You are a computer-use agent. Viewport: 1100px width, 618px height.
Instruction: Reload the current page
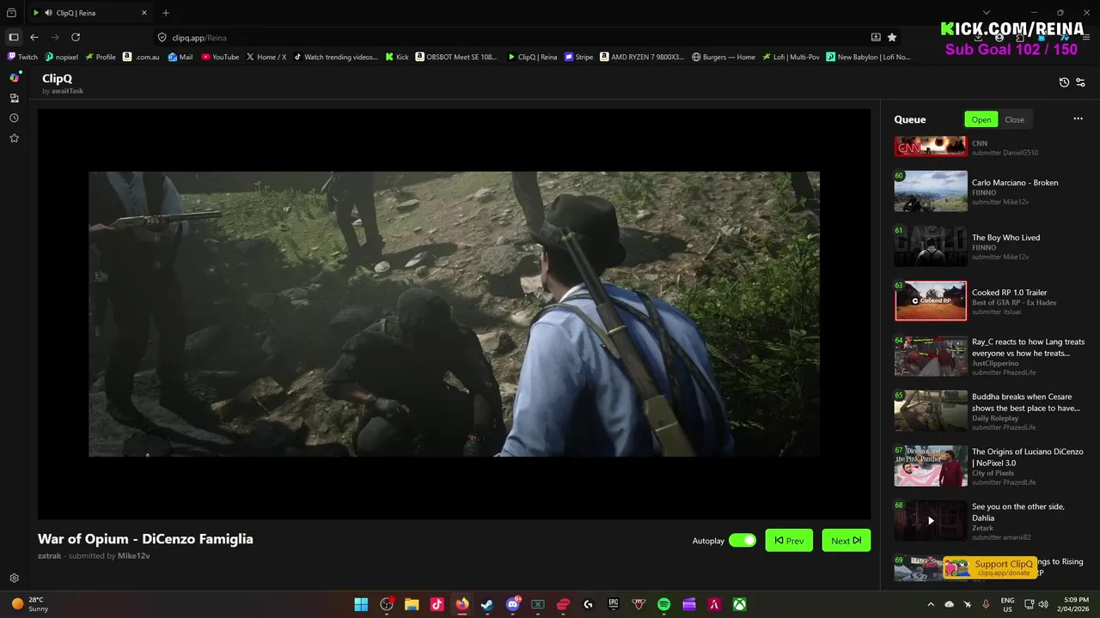pos(76,37)
